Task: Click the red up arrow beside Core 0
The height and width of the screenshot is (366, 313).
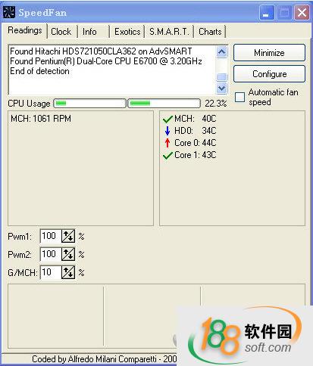Action: click(167, 143)
